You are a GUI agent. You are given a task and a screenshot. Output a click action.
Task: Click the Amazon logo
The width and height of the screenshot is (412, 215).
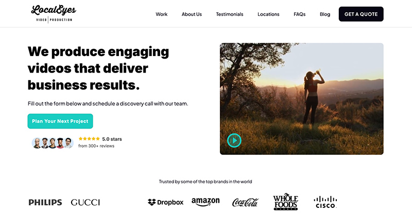[205, 202]
